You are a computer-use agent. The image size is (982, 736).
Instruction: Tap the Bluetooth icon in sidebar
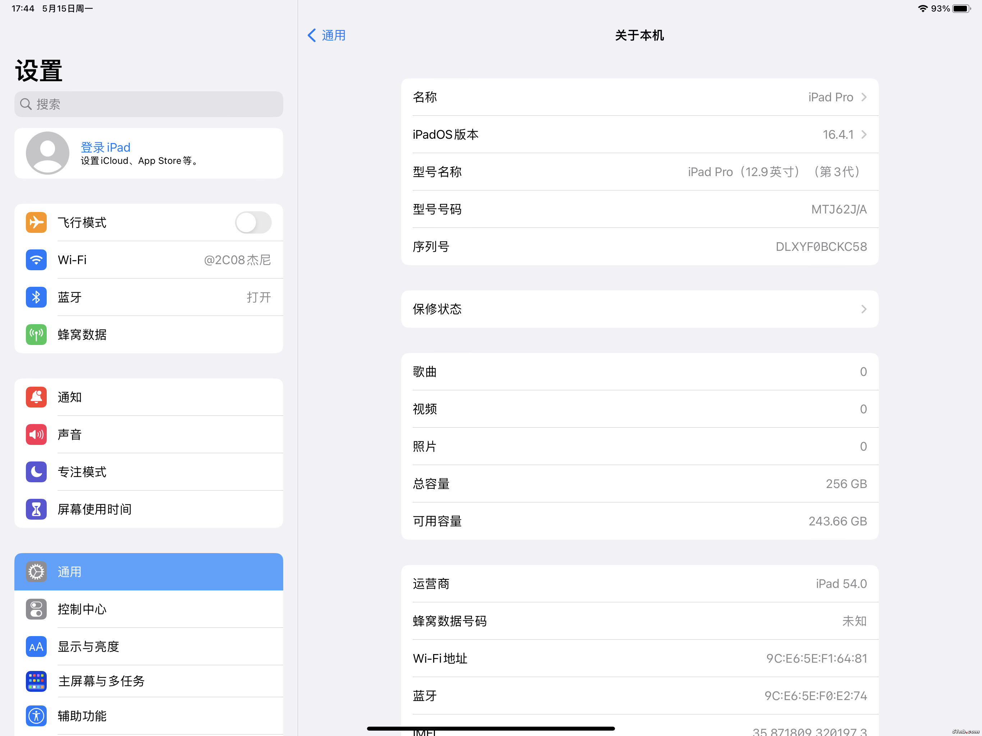click(x=36, y=297)
